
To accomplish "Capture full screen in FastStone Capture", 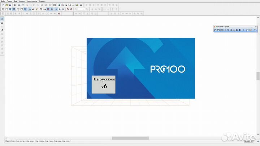I will point(231,30).
